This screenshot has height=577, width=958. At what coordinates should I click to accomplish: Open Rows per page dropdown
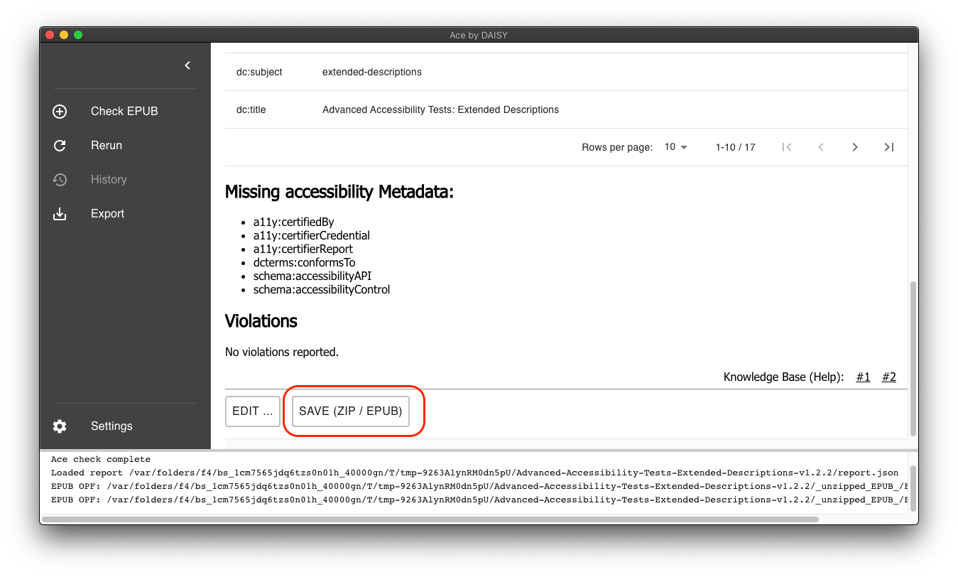coord(676,147)
